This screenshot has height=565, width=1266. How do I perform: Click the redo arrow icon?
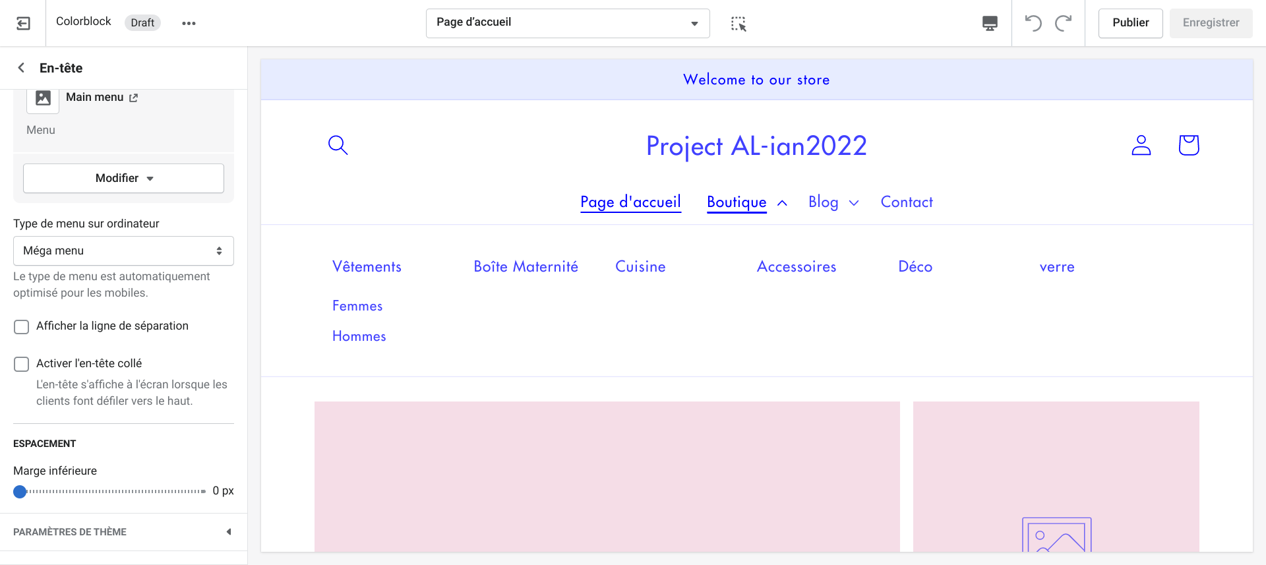click(1063, 23)
